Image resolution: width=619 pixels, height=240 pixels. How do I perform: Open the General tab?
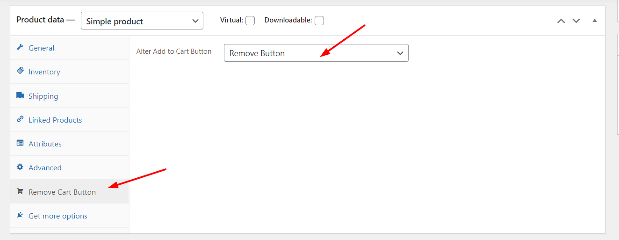(x=70, y=48)
